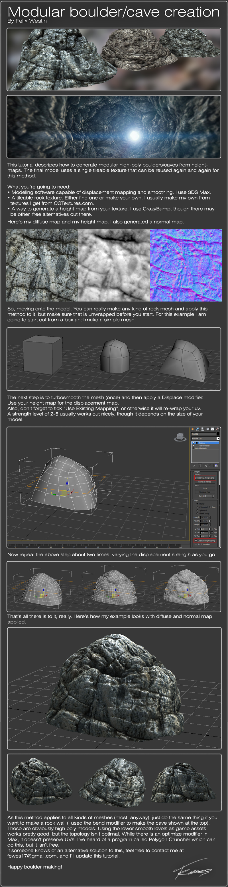Open the Motion command panel tab
Image resolution: width=228 pixels, height=887 pixels.
208,429
